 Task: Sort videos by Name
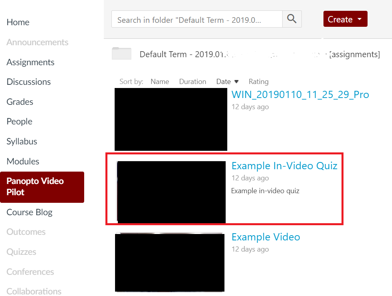[160, 82]
